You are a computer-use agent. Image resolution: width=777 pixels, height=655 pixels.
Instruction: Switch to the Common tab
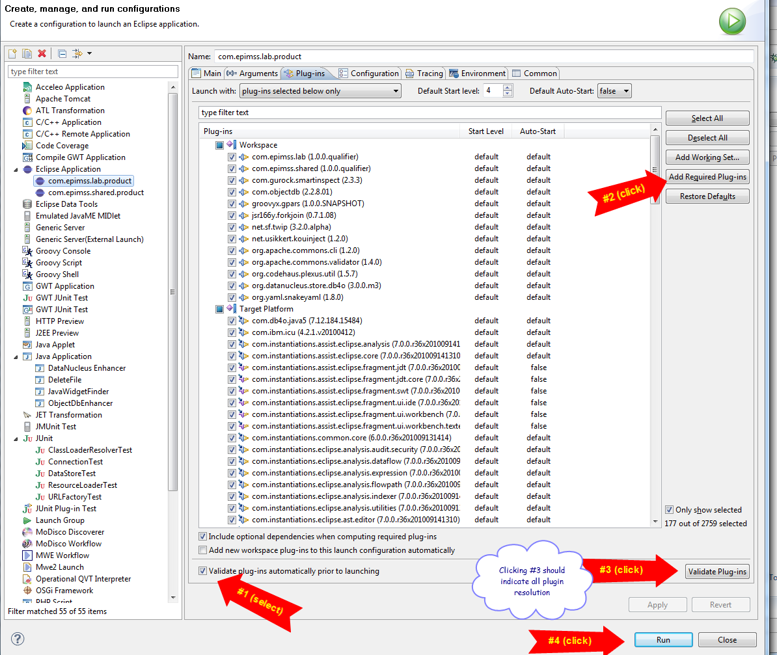534,74
